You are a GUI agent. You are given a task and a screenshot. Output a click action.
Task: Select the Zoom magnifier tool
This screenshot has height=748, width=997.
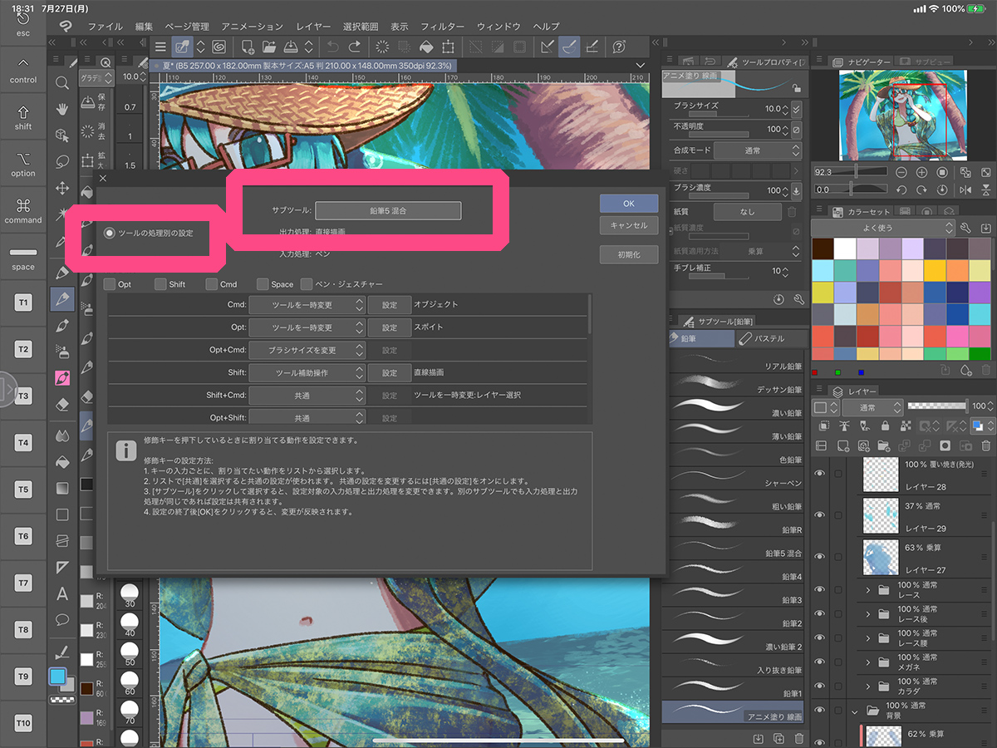pos(62,83)
